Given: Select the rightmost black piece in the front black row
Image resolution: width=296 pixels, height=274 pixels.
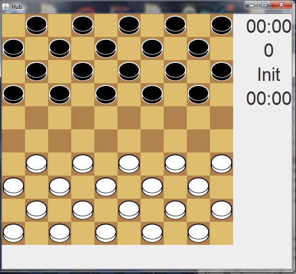Looking at the screenshot, I should [198, 94].
